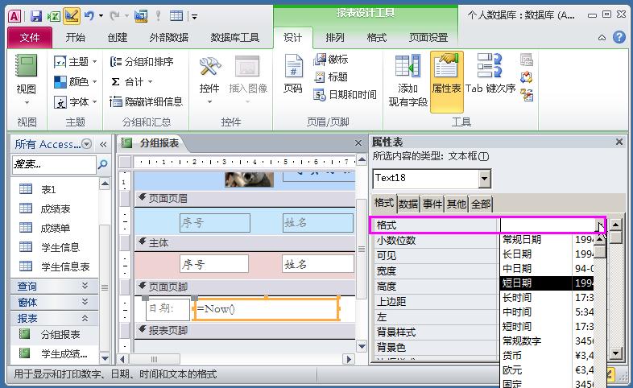Switch to property sheet 其他 tab
Image resolution: width=633 pixels, height=388 pixels.
click(457, 204)
